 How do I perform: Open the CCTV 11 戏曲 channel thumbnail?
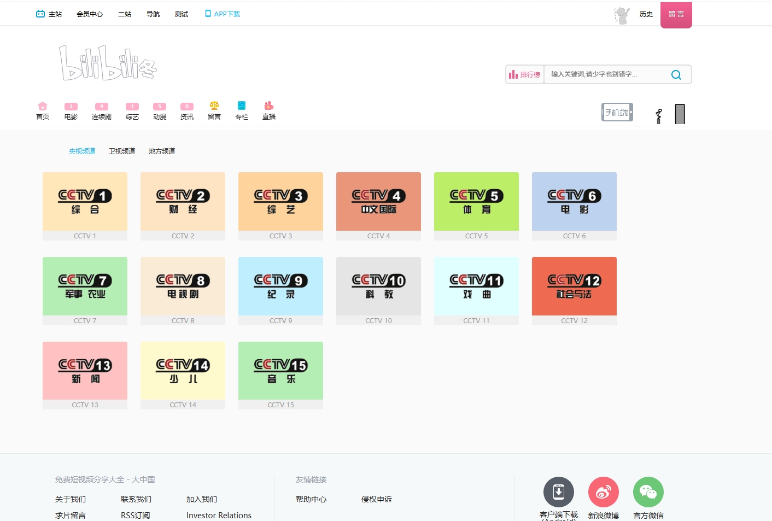[476, 286]
